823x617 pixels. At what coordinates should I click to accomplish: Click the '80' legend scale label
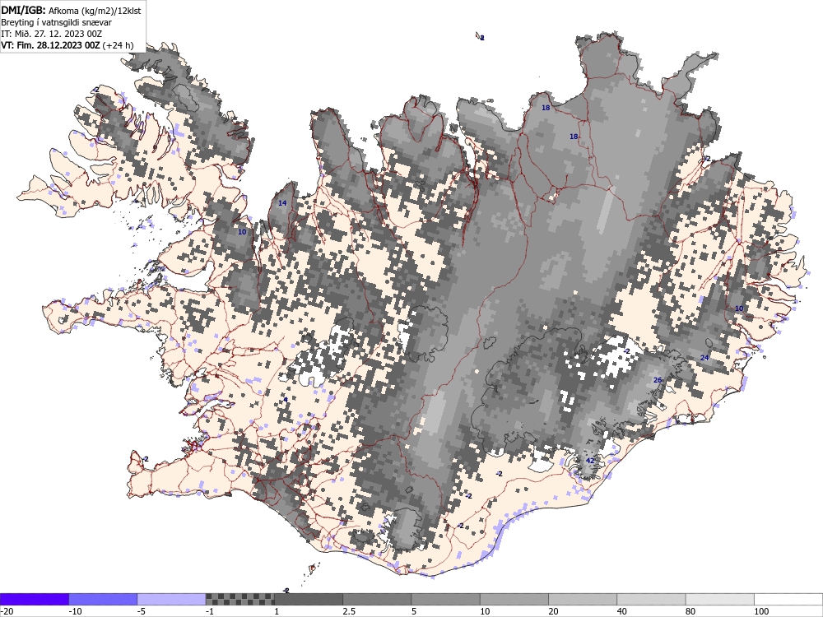690,611
